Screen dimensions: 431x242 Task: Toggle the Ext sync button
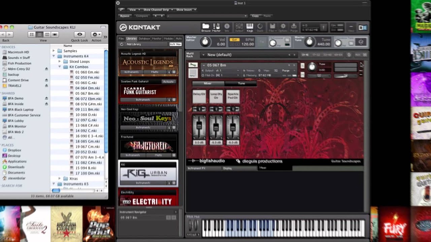[234, 40]
